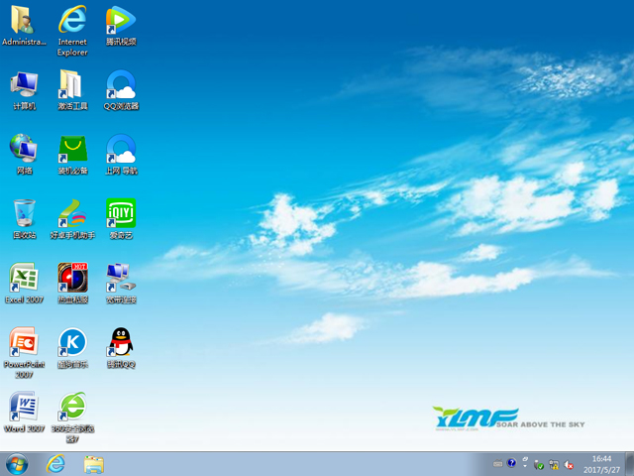Open the 360 Secure Browser desktop shortcut
The width and height of the screenshot is (634, 476).
(x=72, y=407)
